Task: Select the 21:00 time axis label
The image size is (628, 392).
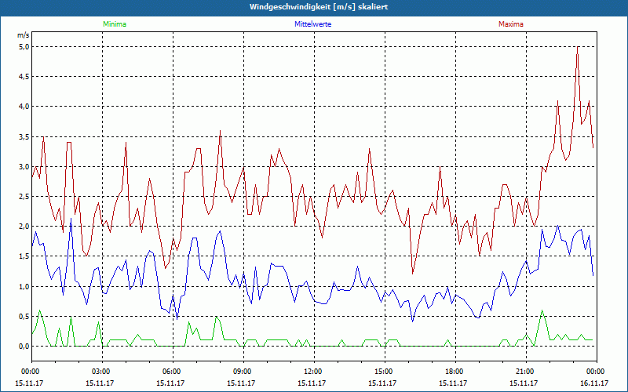Action: [x=524, y=371]
